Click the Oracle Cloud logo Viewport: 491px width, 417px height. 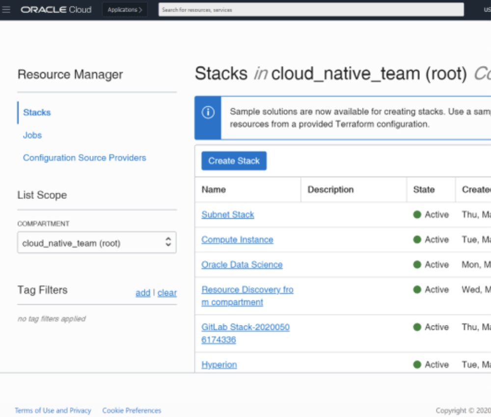pyautogui.click(x=55, y=9)
